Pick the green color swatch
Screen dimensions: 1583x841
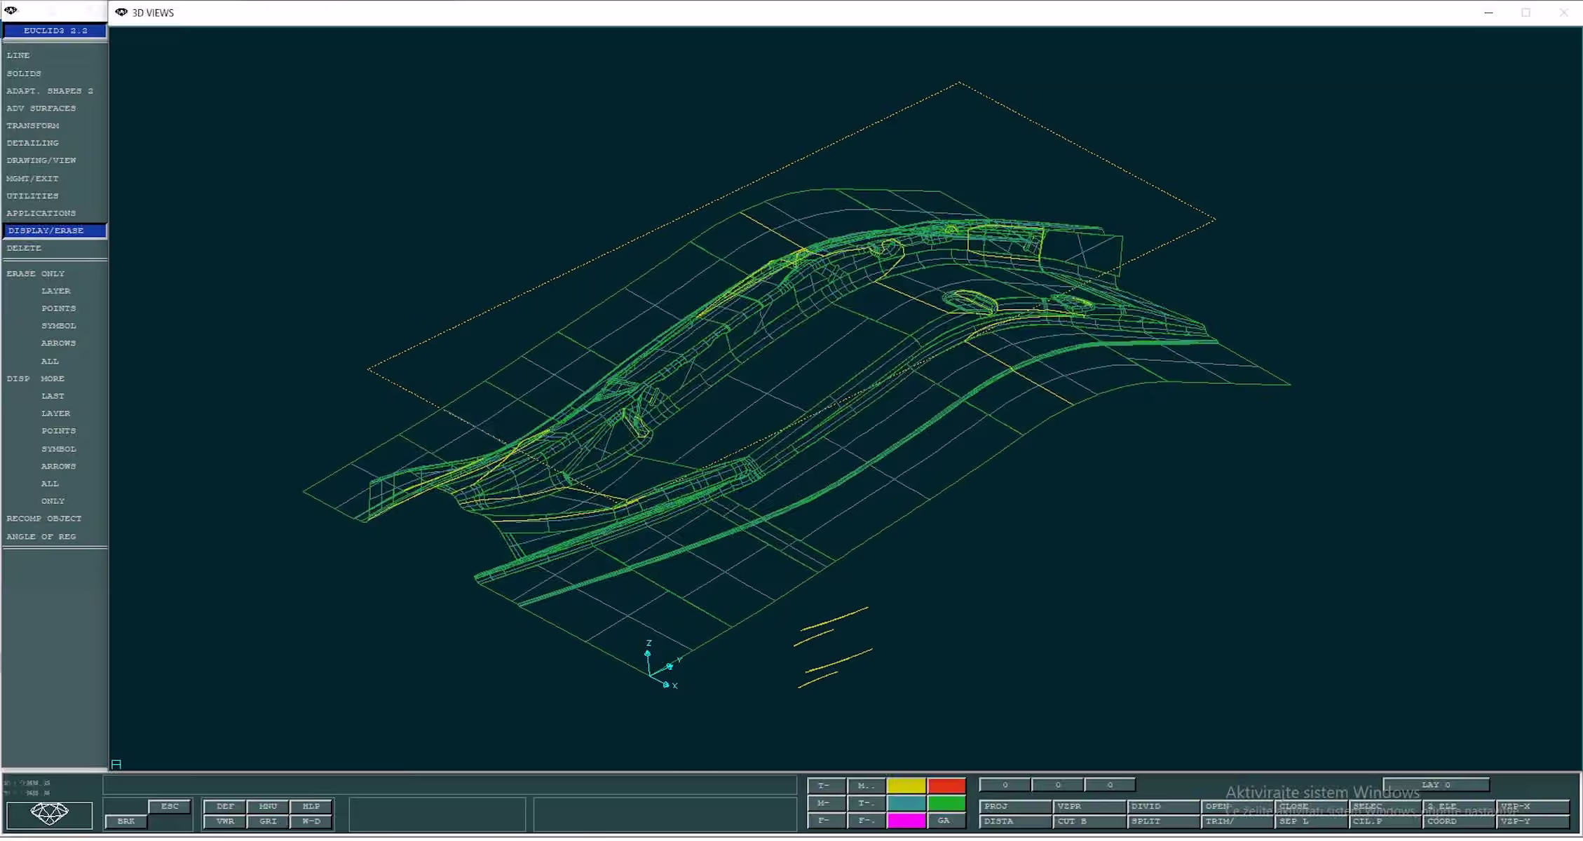(946, 803)
